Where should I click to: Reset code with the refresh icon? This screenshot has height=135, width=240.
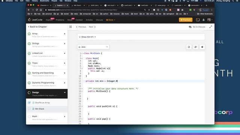pyautogui.click(x=195, y=47)
